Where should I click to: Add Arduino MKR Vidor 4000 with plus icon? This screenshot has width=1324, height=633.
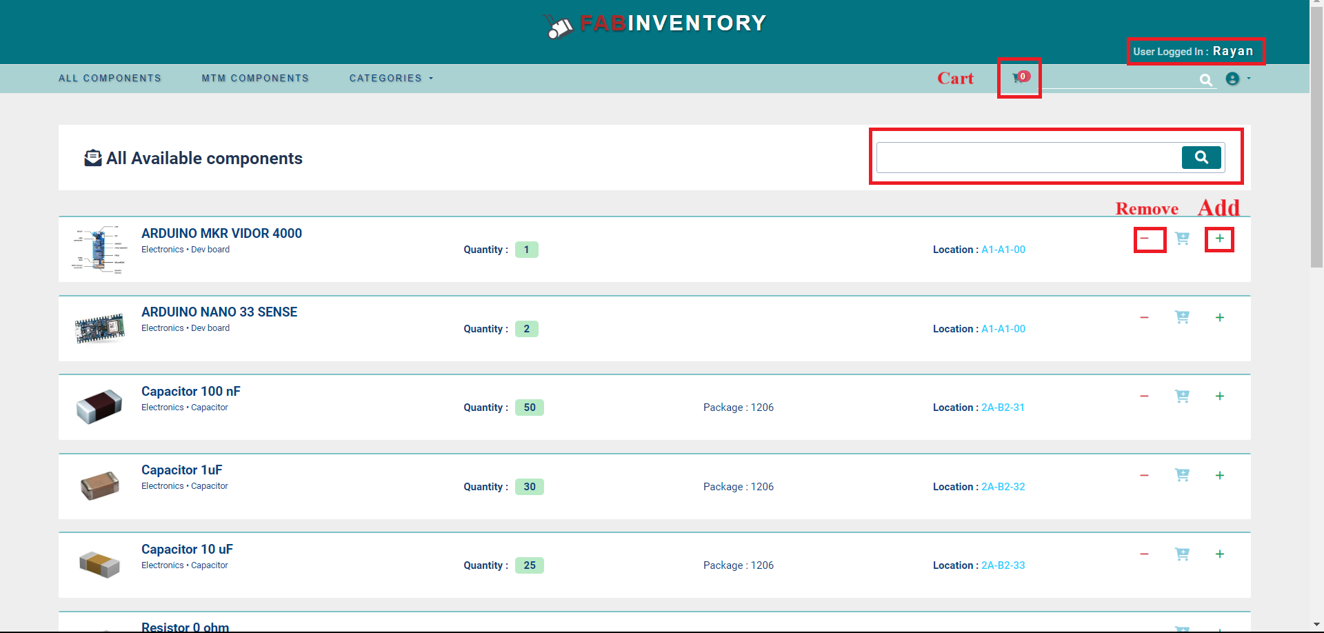point(1219,239)
